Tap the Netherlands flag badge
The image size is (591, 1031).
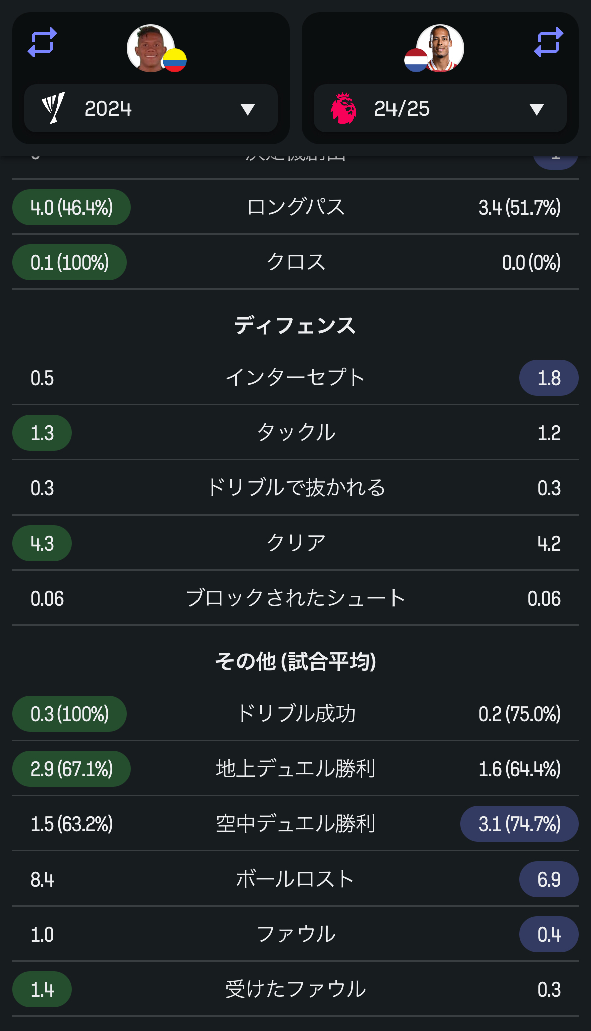coord(416,61)
